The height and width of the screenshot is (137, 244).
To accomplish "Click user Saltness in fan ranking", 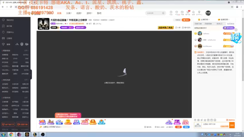I will 206,33.
